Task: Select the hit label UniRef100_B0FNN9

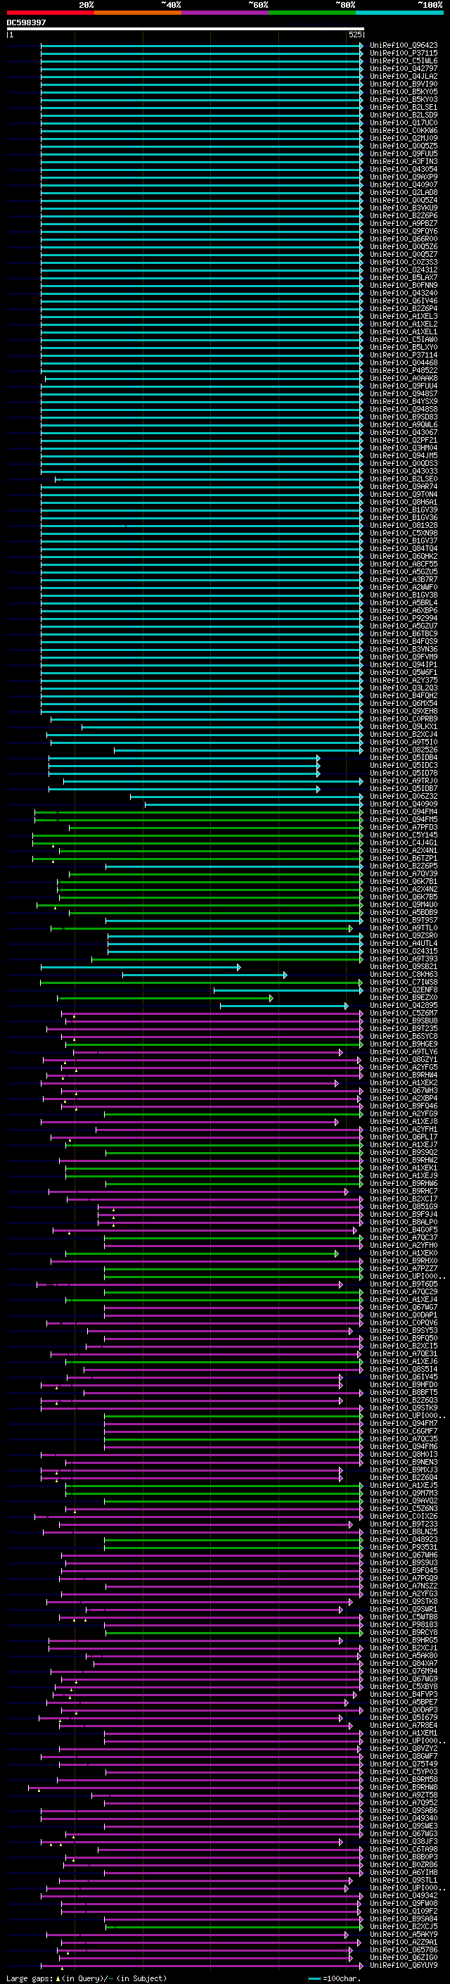Action: click(404, 286)
